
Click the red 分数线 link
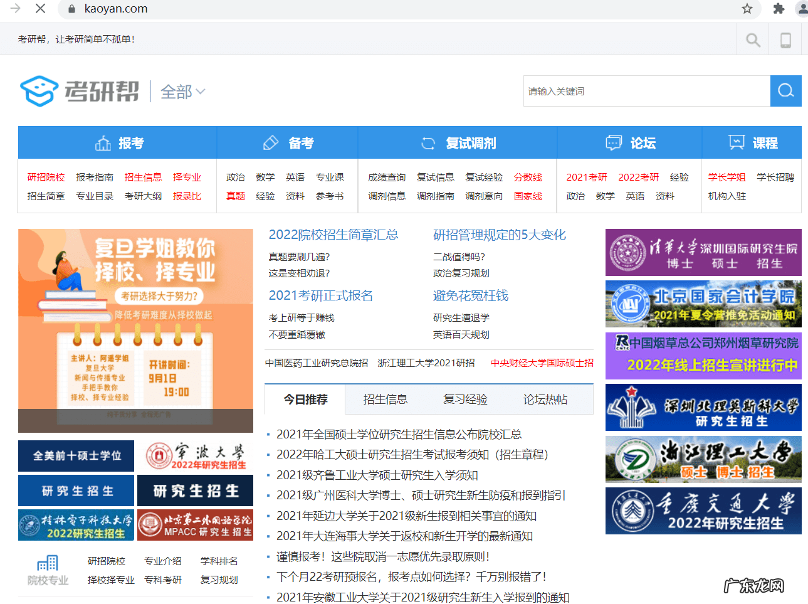coord(528,177)
